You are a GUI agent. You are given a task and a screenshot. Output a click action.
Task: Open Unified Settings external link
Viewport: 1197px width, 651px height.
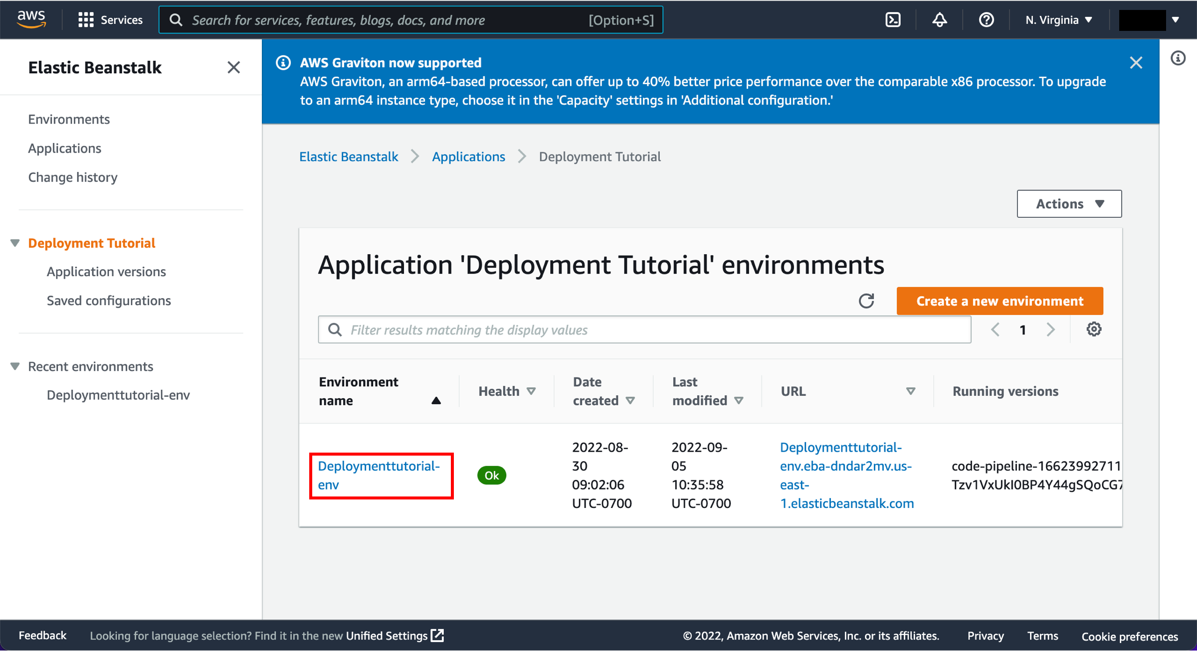[395, 636]
